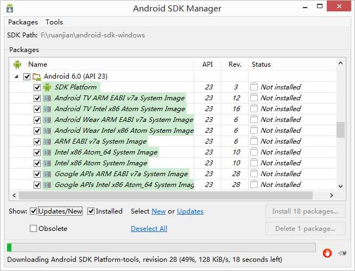This screenshot has width=355, height=271.
Task: Click the Intel x86 Atom_64 System Image icon
Action: (47, 152)
